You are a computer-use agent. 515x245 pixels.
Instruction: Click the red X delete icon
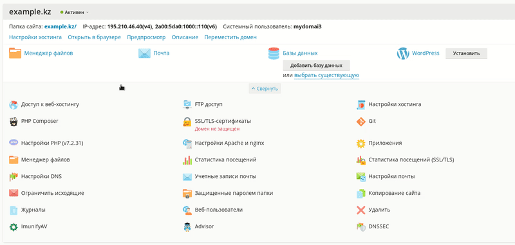coord(360,210)
